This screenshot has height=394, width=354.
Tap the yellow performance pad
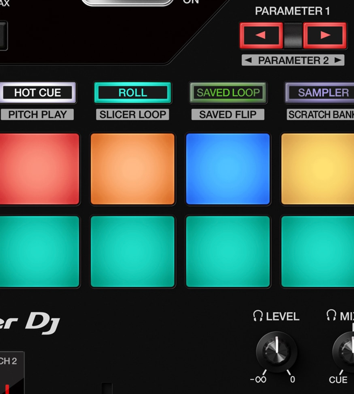[318, 169]
